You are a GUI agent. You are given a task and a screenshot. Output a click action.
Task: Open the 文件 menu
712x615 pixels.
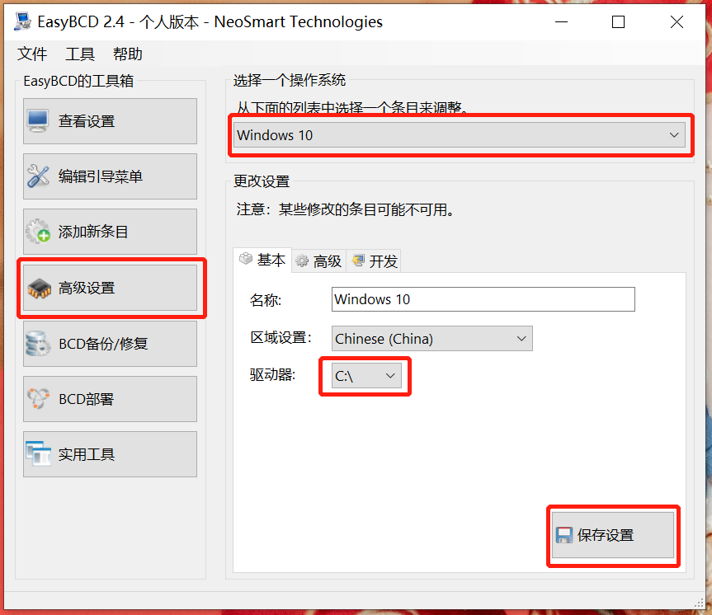pyautogui.click(x=32, y=54)
